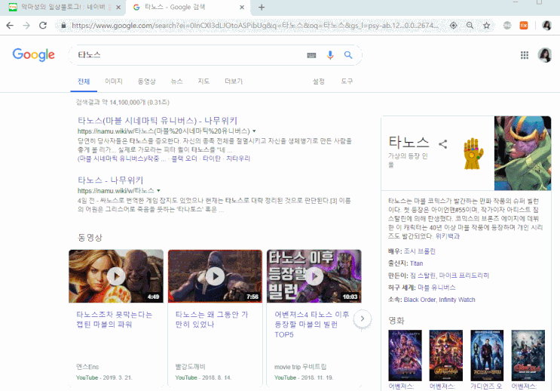Switch to the 동영상 tab

(147, 82)
